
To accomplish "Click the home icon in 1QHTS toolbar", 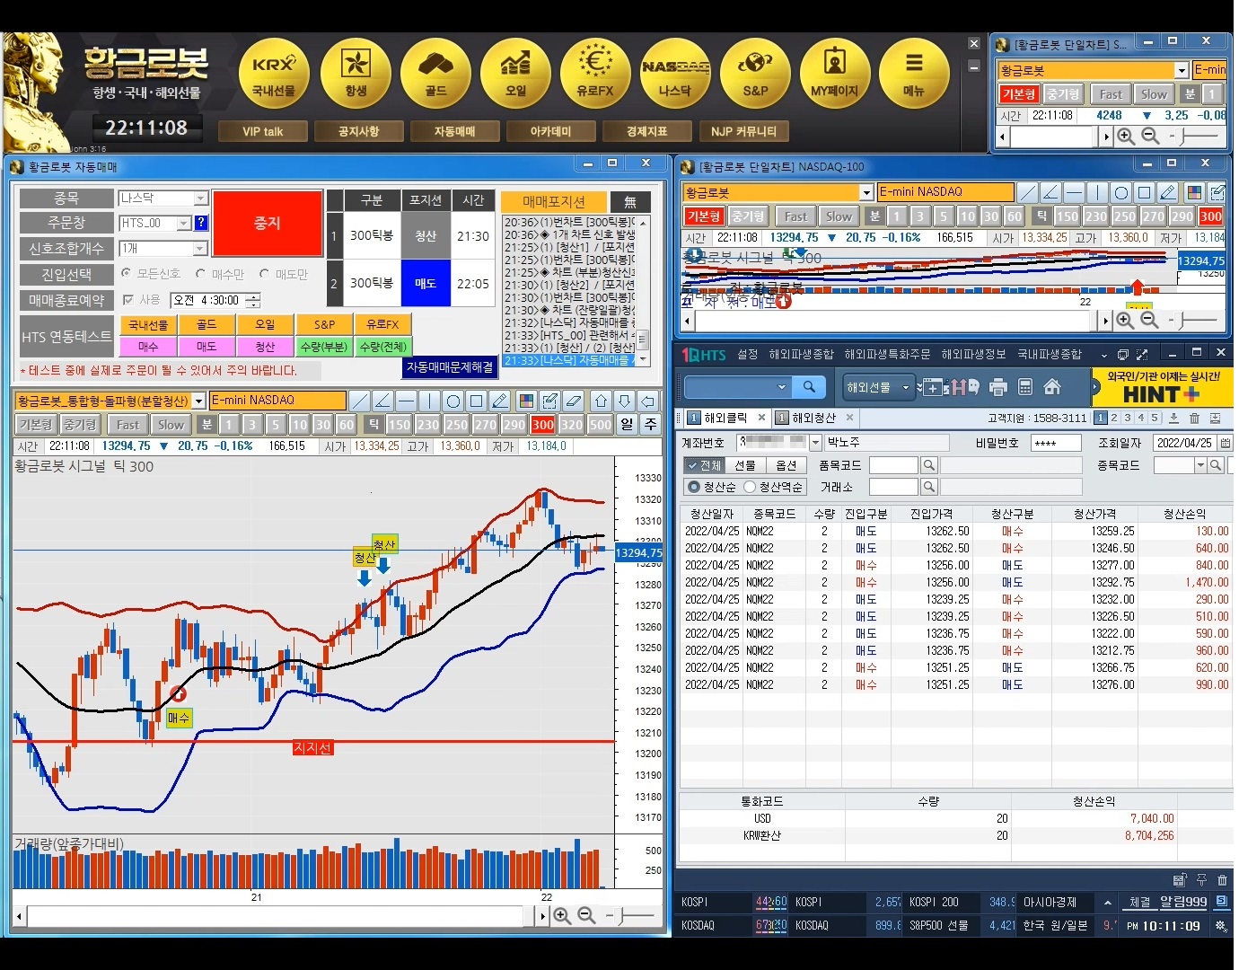I will click(1052, 387).
